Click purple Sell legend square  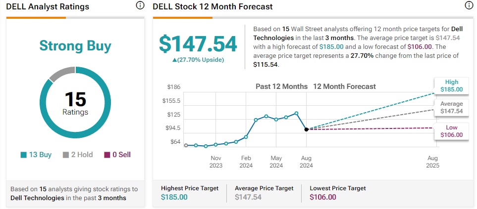tap(107, 155)
